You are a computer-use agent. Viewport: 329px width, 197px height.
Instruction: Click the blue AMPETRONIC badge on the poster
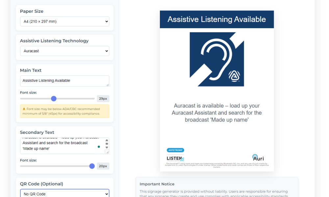pos(175,150)
